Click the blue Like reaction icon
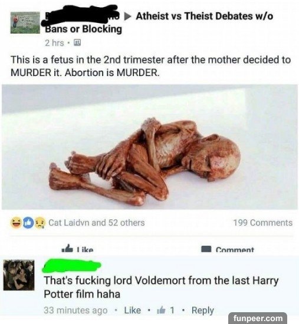 tap(28, 223)
